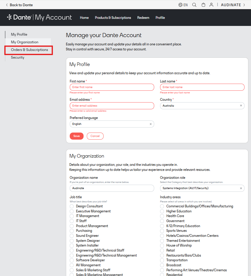Viewport: 251px width, 276px height.
Task: Open the Profile menu item
Action: coord(160,18)
